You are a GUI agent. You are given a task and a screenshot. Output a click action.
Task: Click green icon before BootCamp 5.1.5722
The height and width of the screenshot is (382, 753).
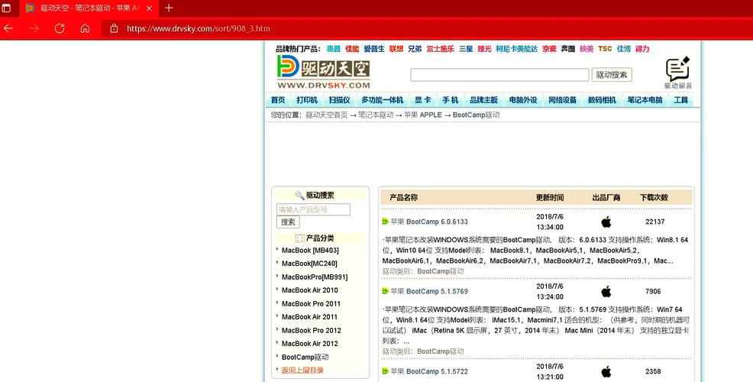(385, 371)
